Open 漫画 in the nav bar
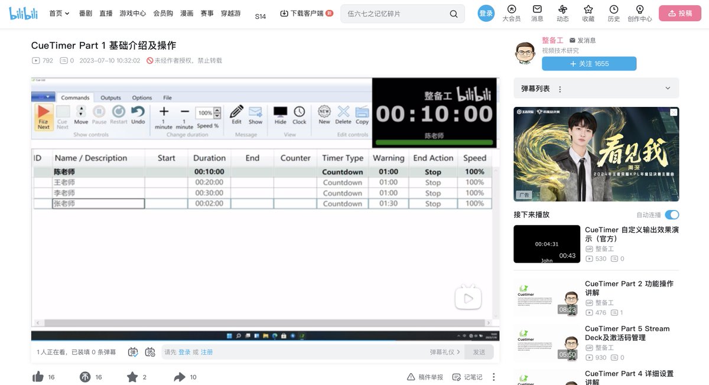 [187, 13]
